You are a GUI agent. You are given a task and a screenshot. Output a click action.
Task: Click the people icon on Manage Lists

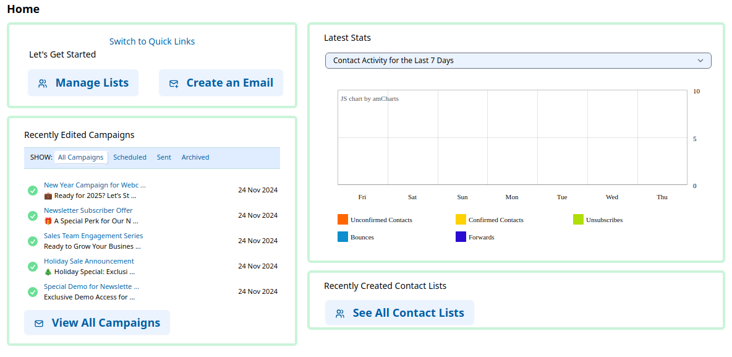coord(43,84)
